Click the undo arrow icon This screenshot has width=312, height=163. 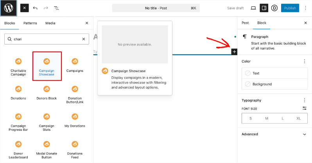click(x=36, y=8)
